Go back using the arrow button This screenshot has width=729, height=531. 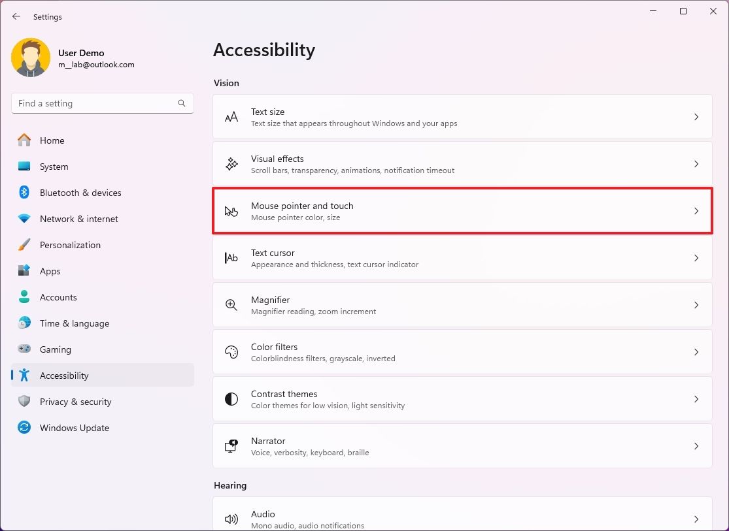[x=16, y=16]
